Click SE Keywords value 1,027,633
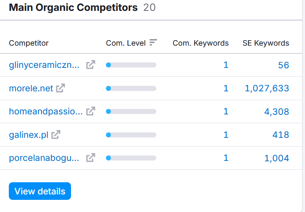The image size is (305, 212). 267,88
